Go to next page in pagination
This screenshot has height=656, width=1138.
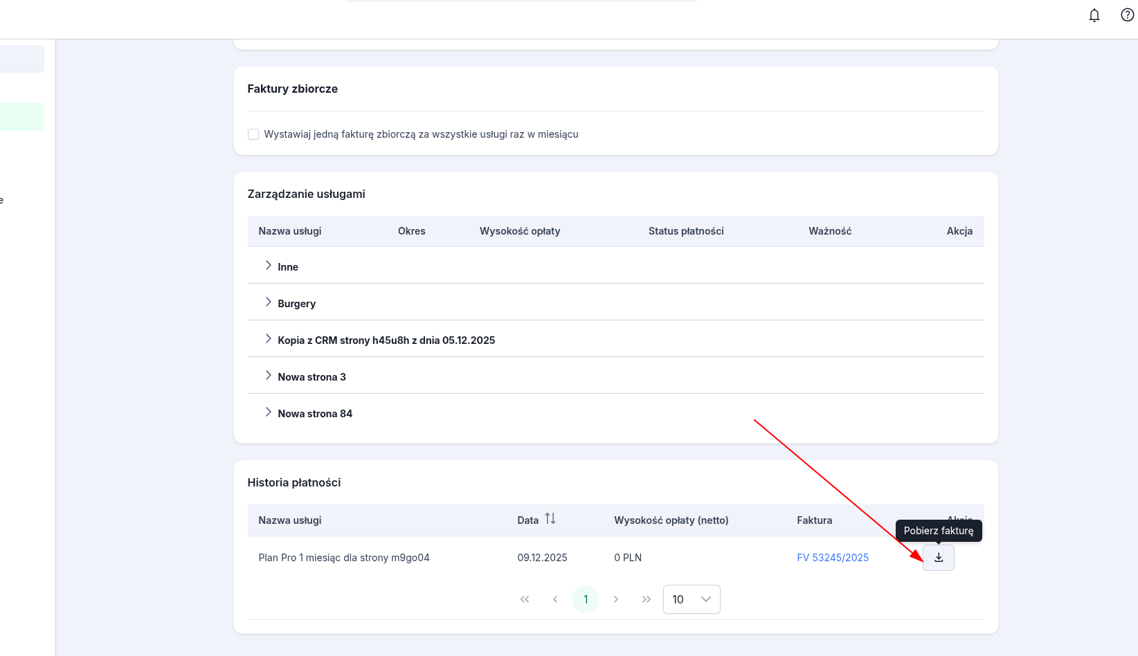coord(616,599)
